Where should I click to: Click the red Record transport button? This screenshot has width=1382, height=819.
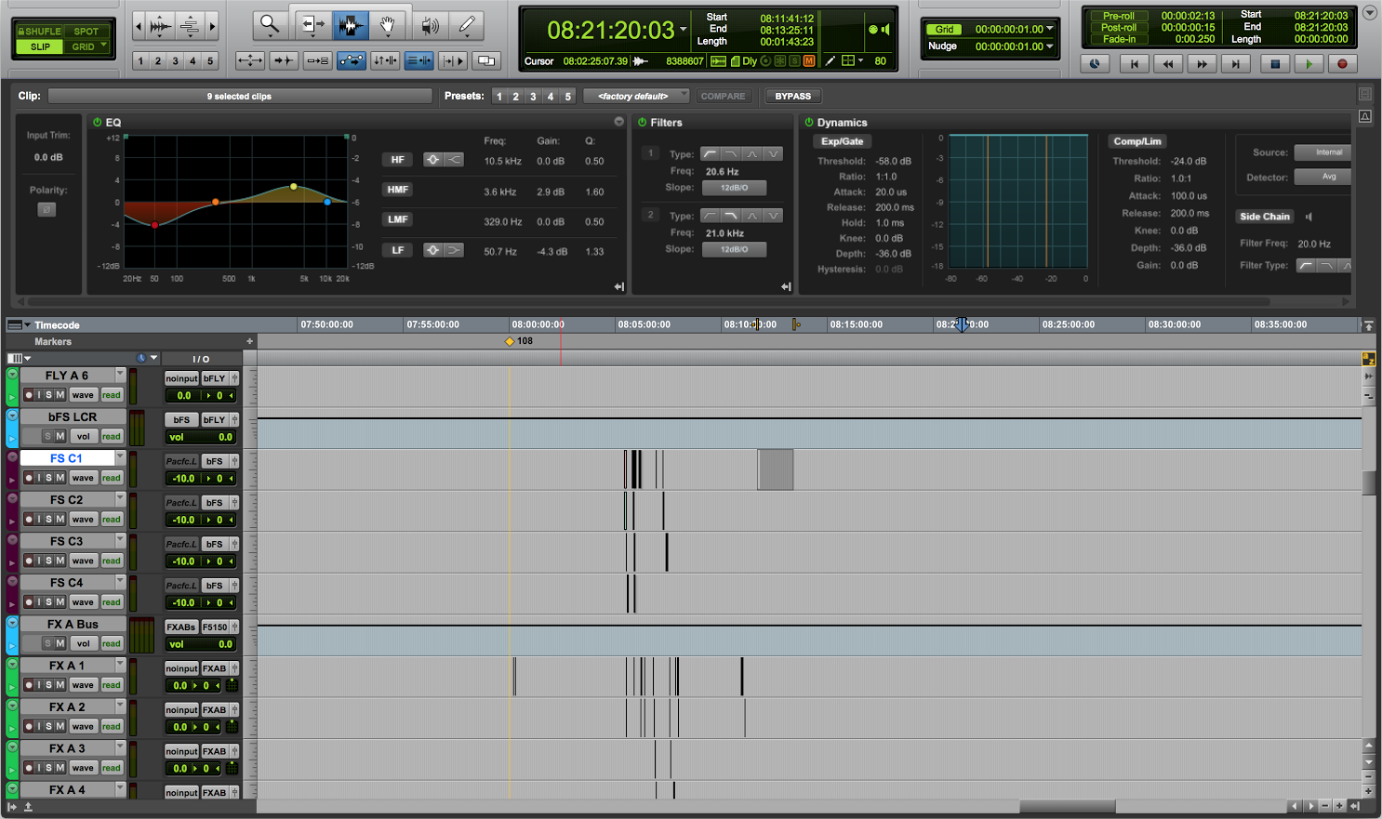tap(1342, 64)
